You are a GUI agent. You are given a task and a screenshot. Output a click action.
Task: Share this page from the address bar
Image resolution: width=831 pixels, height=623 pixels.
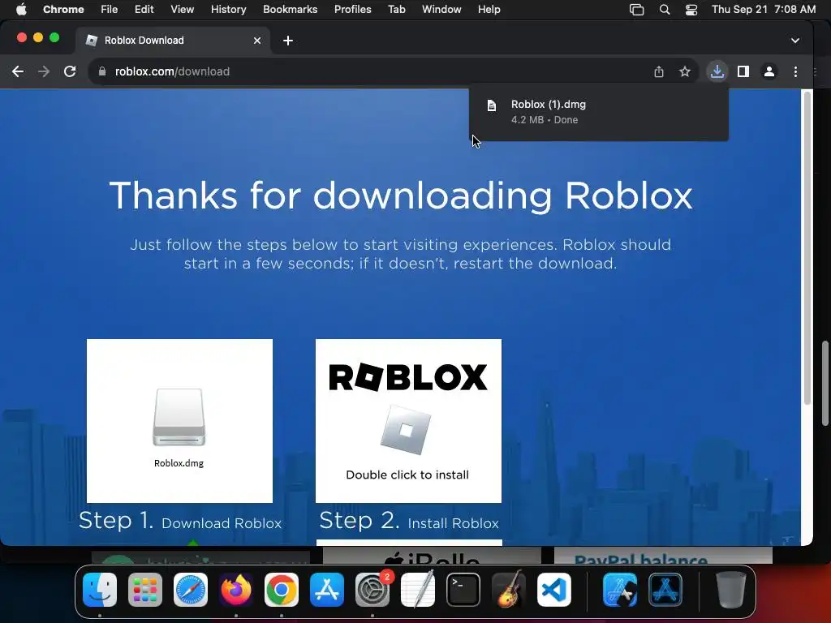659,71
